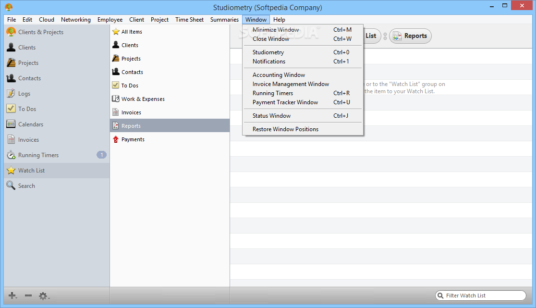The image size is (536, 308).
Task: Open the Project menu
Action: tap(159, 20)
